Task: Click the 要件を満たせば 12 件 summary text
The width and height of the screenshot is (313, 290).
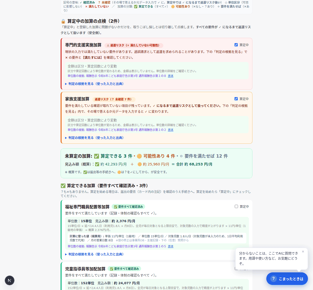Action: point(204,156)
